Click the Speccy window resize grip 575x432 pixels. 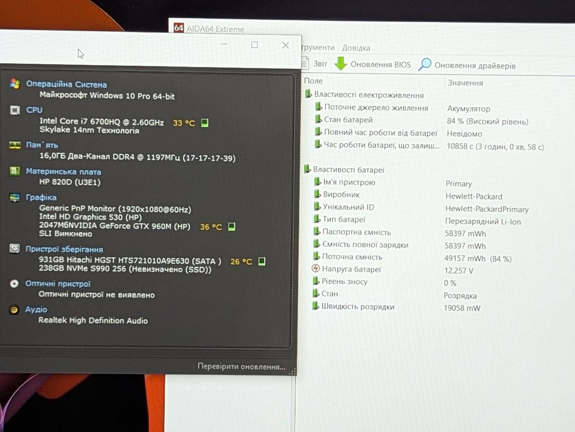[x=292, y=371]
